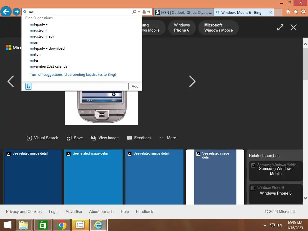Close the Windows Mobile 6 - Bing tab
The width and height of the screenshot is (308, 231).
pos(270,12)
